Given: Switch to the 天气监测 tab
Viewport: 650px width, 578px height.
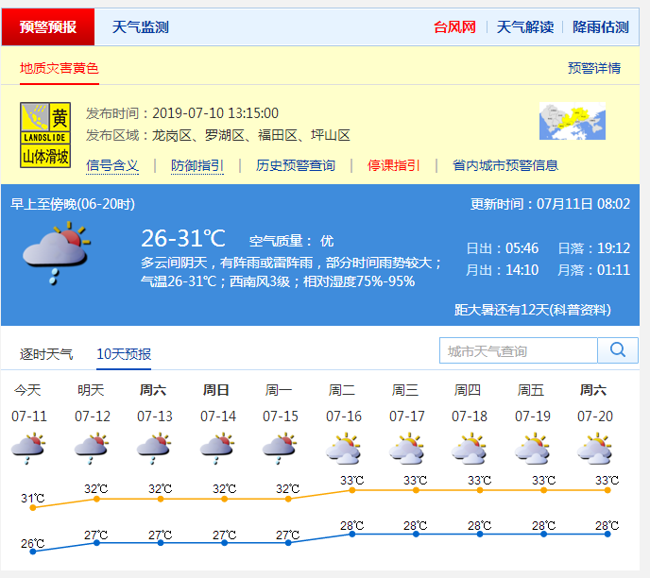Looking at the screenshot, I should pyautogui.click(x=140, y=27).
